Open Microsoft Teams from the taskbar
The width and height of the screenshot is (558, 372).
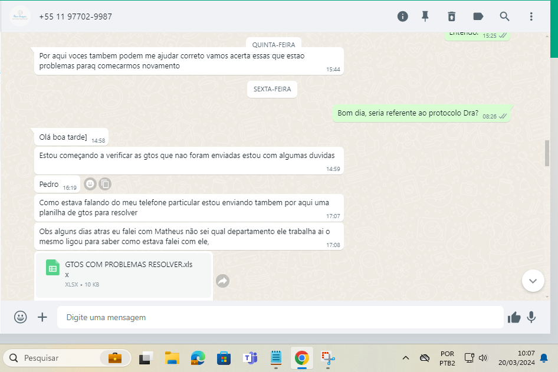tap(250, 358)
